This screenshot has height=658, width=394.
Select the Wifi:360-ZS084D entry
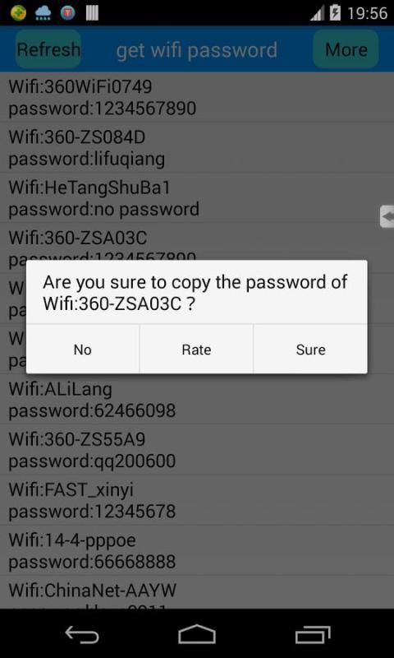pyautogui.click(x=197, y=148)
